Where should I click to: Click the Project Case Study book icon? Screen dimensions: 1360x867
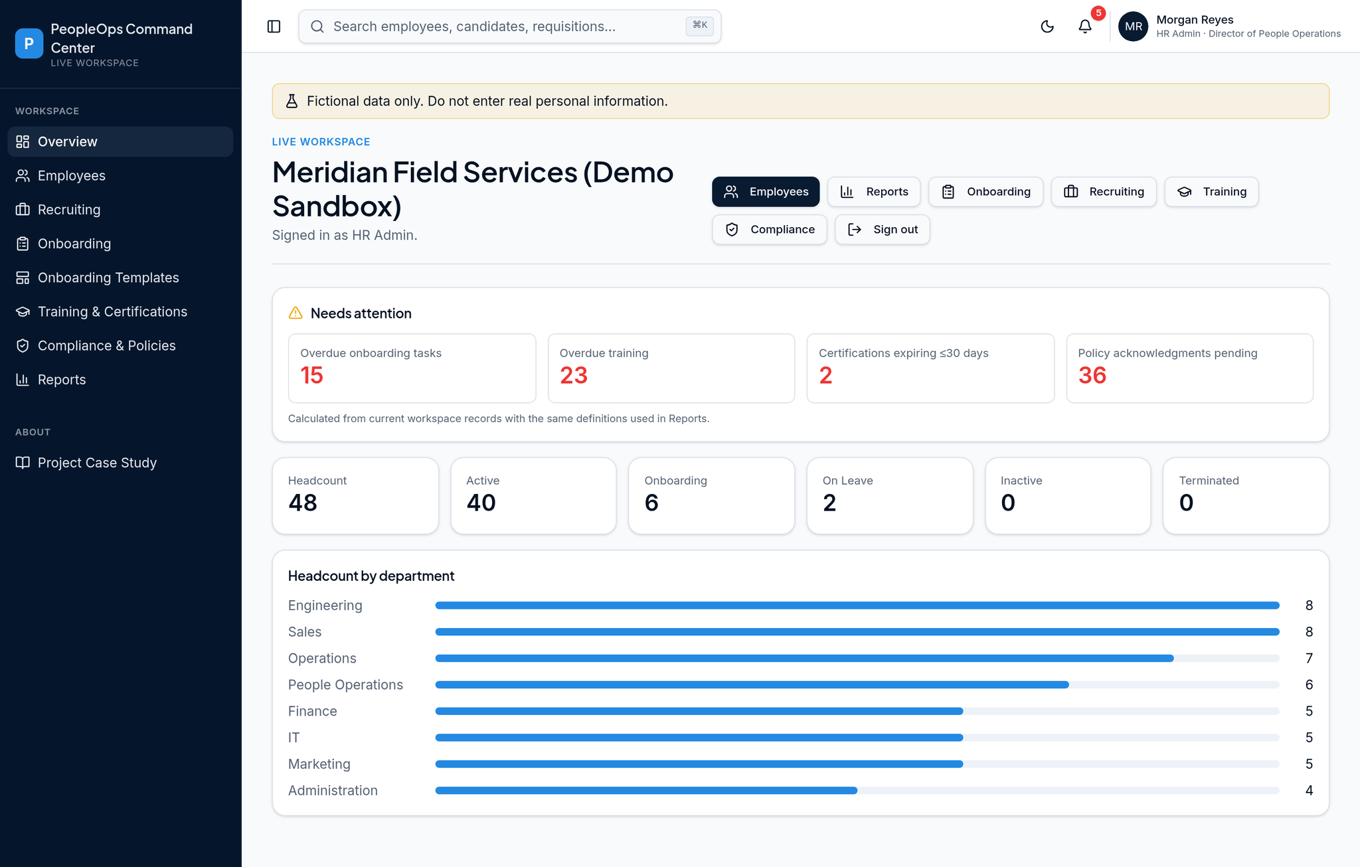[x=23, y=463]
